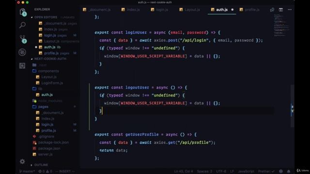Switch to the index.js tab
Viewport: 310px width, 174px height.
pos(131,10)
